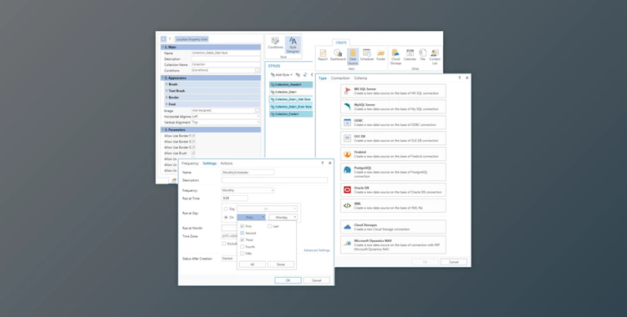Switch to the Frequency tab
Image resolution: width=627 pixels, height=317 pixels.
click(190, 164)
